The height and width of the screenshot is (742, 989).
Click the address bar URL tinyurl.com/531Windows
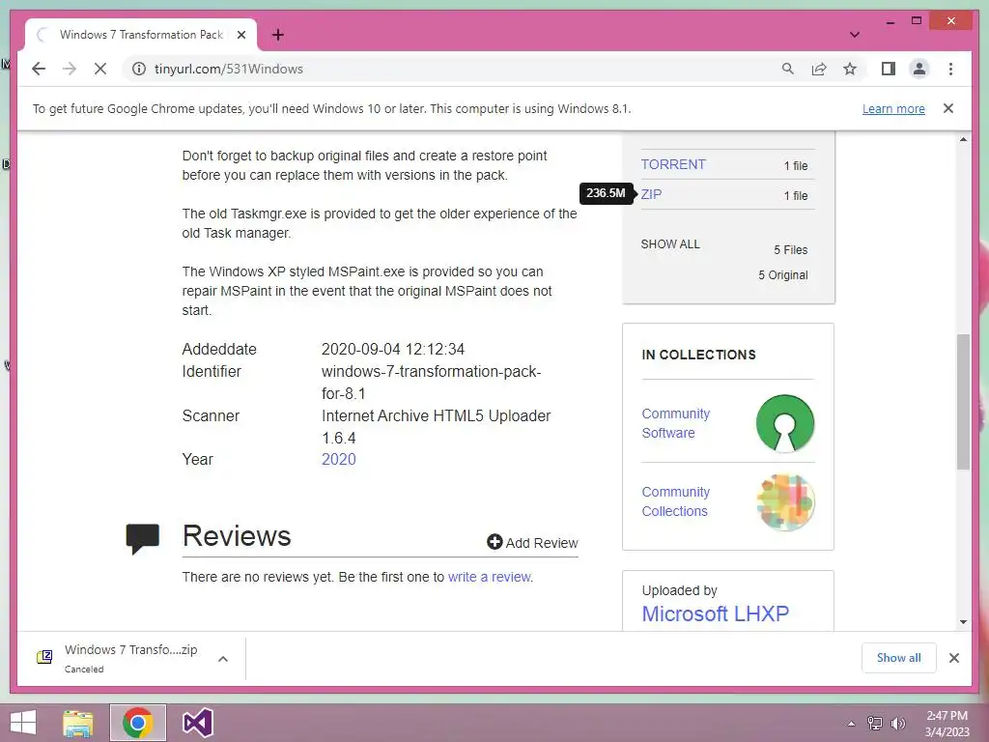[x=228, y=69]
